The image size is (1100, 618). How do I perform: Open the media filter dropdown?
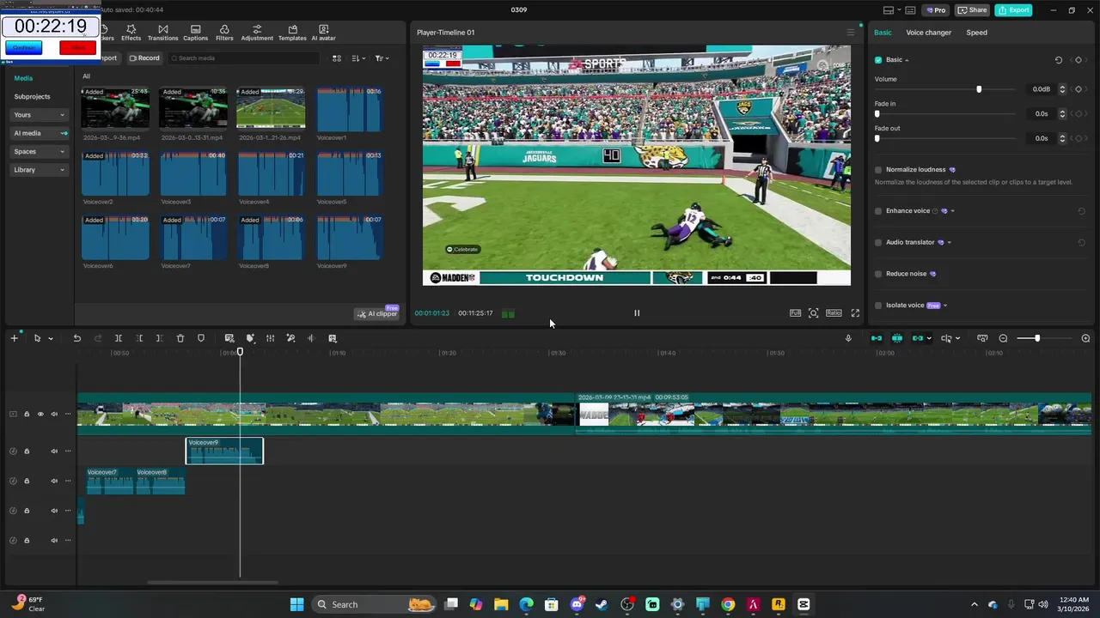[x=382, y=58]
